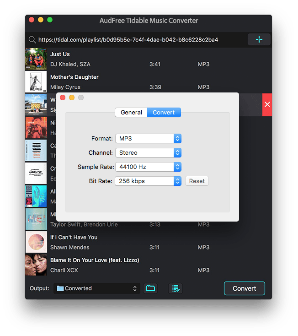Screen dimensions: 298x336
Task: Click the Taylor Swift ME! album thumbnail
Action: coord(36,219)
